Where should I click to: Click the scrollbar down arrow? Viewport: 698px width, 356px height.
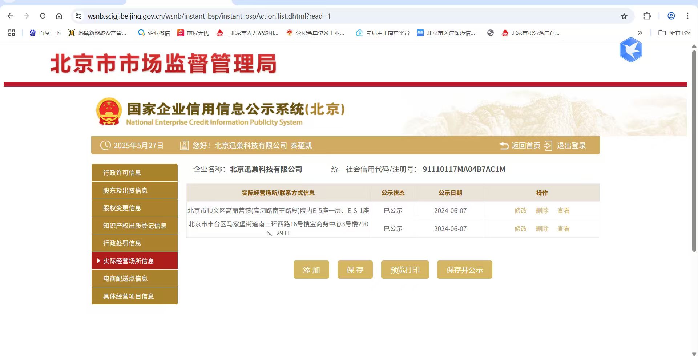[x=694, y=353]
